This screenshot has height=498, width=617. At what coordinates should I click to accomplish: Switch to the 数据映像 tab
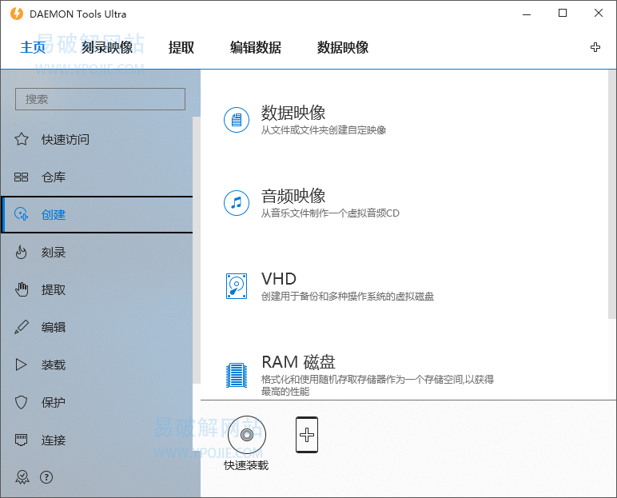343,48
